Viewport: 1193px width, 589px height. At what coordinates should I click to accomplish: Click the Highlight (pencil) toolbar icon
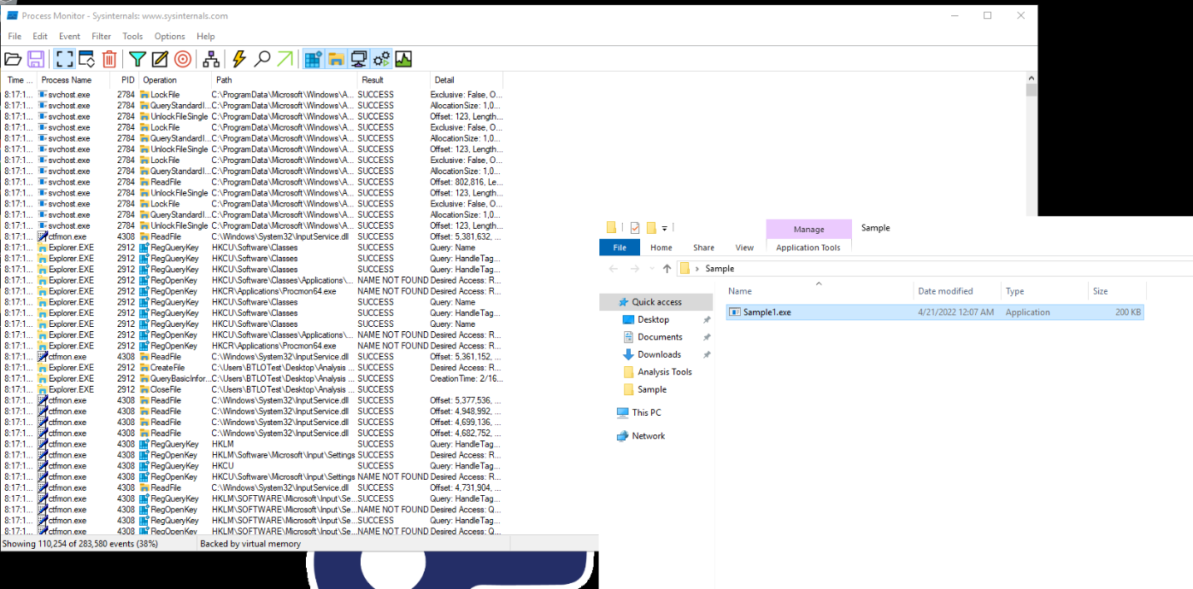[x=160, y=59]
